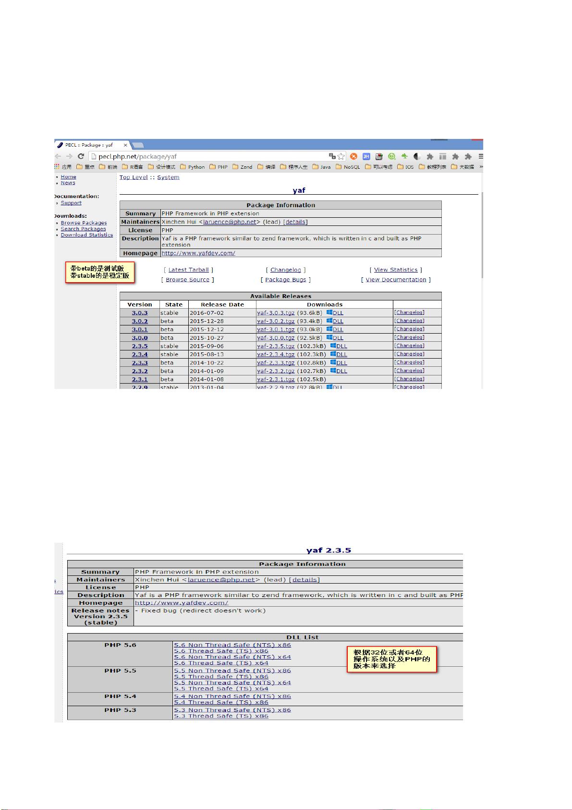572x810 pixels.
Task: Download 5.6 Thread Safe (TS) x64 DLL
Action: click(221, 663)
